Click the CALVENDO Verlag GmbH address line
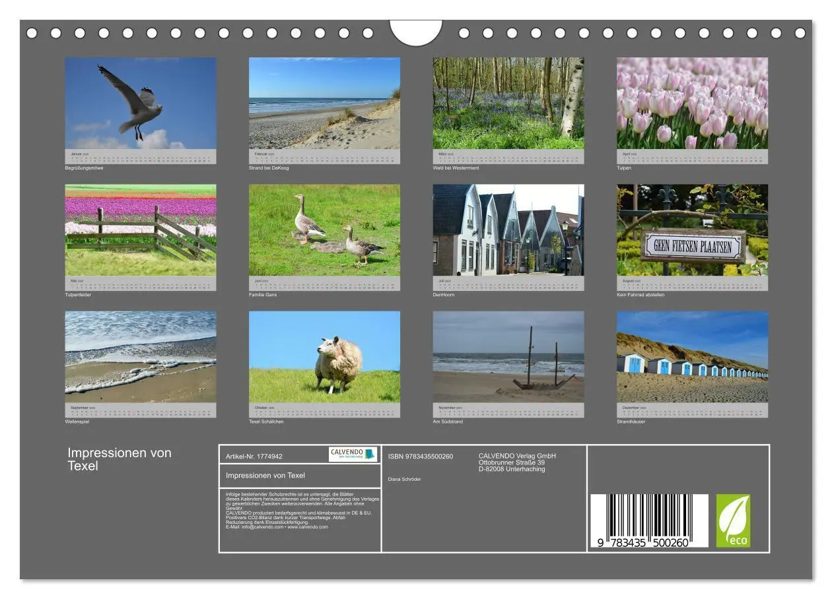 pyautogui.click(x=517, y=456)
